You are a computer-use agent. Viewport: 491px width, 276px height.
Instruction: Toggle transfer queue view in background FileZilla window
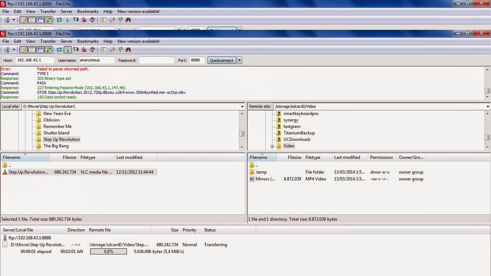(49, 20)
